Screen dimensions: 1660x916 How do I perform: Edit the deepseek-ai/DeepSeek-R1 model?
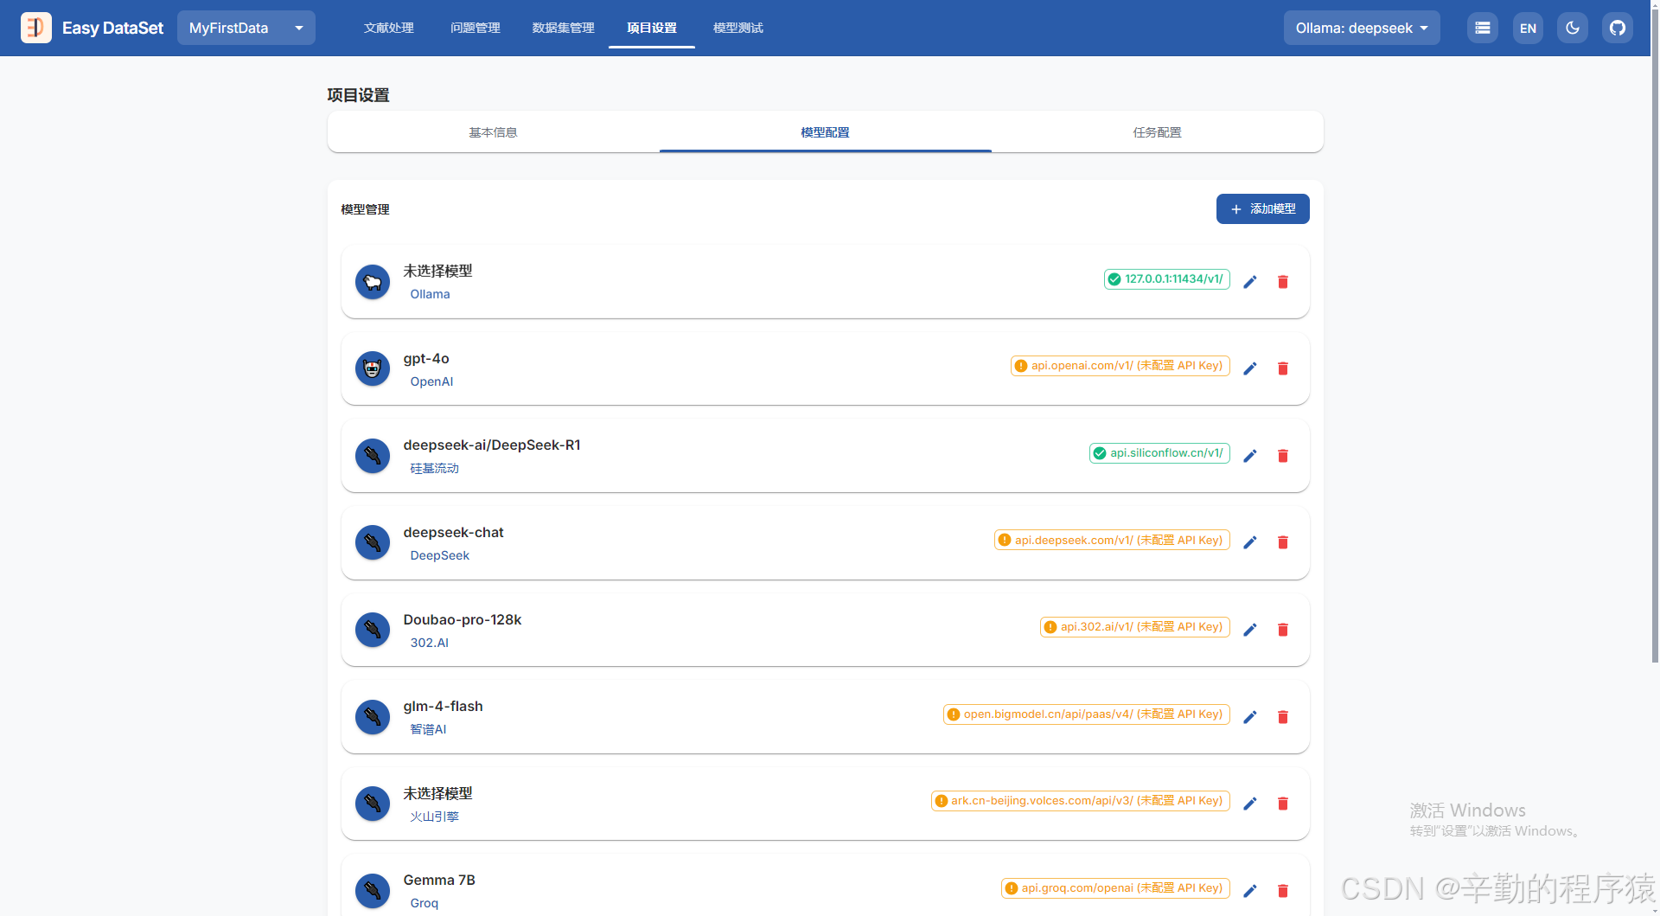pos(1250,456)
